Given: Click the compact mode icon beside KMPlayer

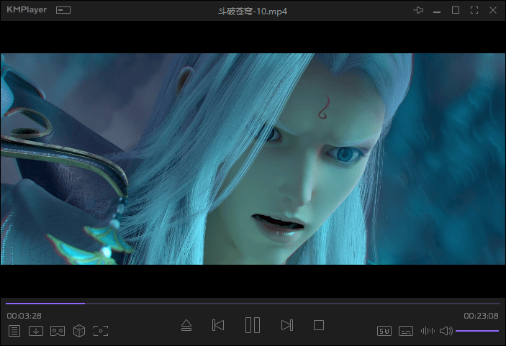Looking at the screenshot, I should click(x=64, y=10).
